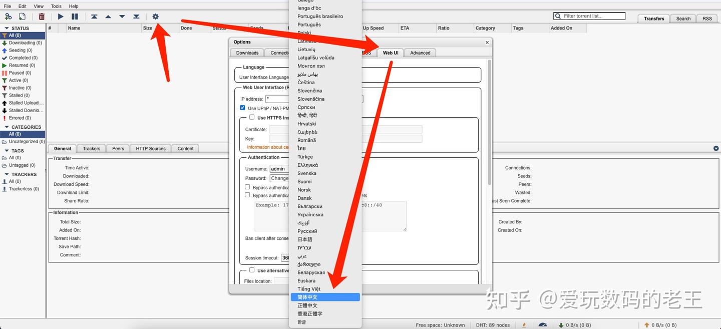Viewport: 721px width, 329px height.
Task: Toggle second Bypass authentication checkbox
Action: 247,195
